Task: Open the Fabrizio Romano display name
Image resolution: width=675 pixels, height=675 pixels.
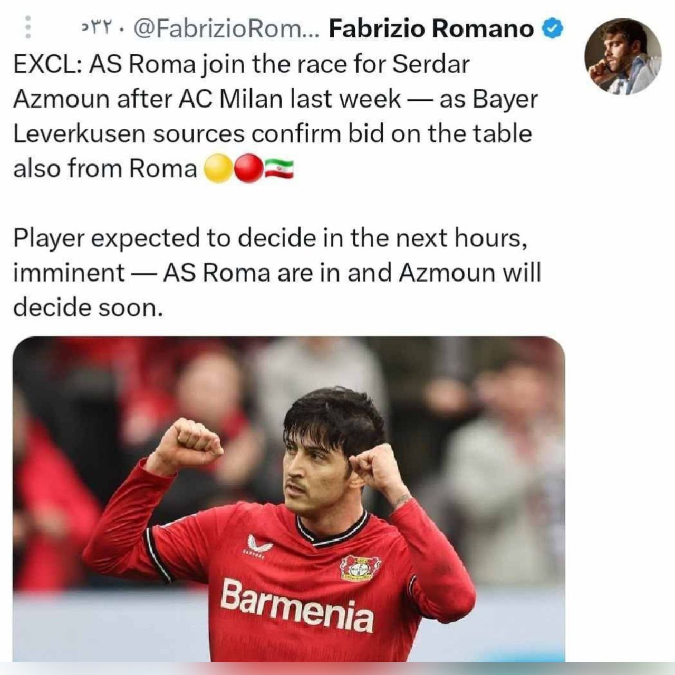Action: tap(431, 28)
